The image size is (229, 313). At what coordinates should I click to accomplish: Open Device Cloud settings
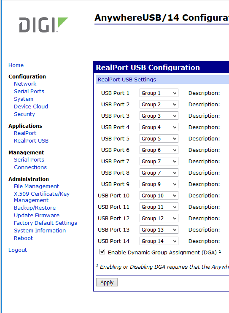[x=31, y=107]
